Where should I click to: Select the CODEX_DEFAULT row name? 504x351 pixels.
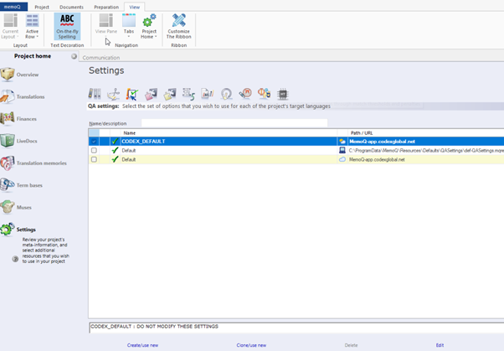(x=143, y=142)
